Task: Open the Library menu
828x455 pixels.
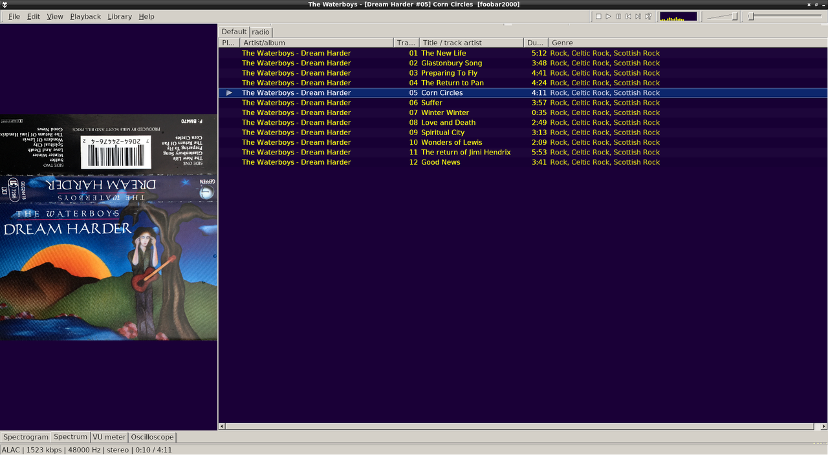Action: point(120,16)
